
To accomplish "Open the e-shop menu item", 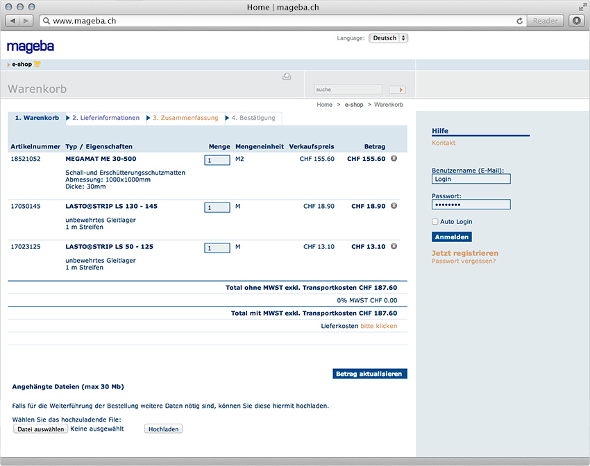I will tap(22, 64).
